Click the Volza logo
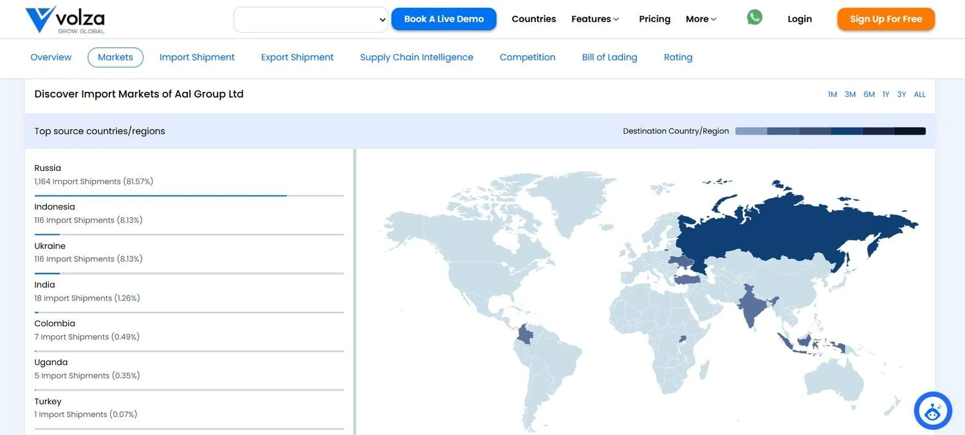Screen dimensions: 965x435 (65, 20)
